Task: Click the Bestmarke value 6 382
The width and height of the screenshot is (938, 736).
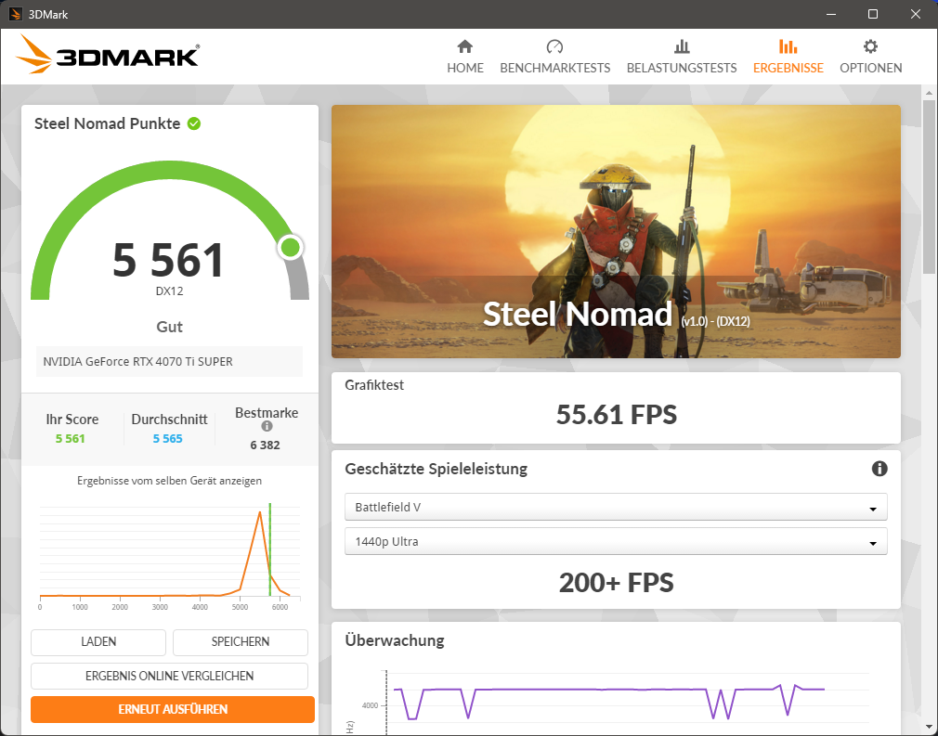Action: coord(265,445)
